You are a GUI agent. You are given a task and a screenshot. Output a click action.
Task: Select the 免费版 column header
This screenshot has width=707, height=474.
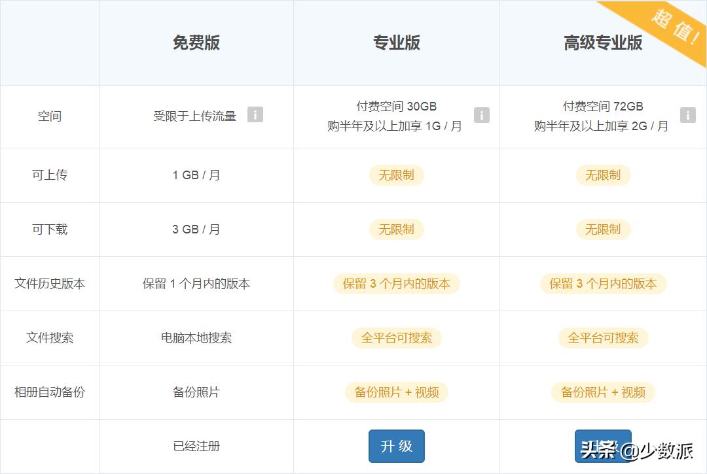pyautogui.click(x=196, y=42)
